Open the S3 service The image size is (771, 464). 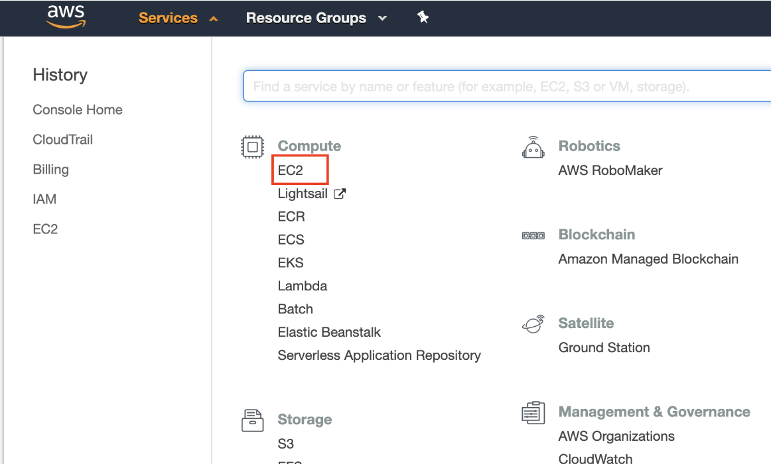(x=286, y=443)
